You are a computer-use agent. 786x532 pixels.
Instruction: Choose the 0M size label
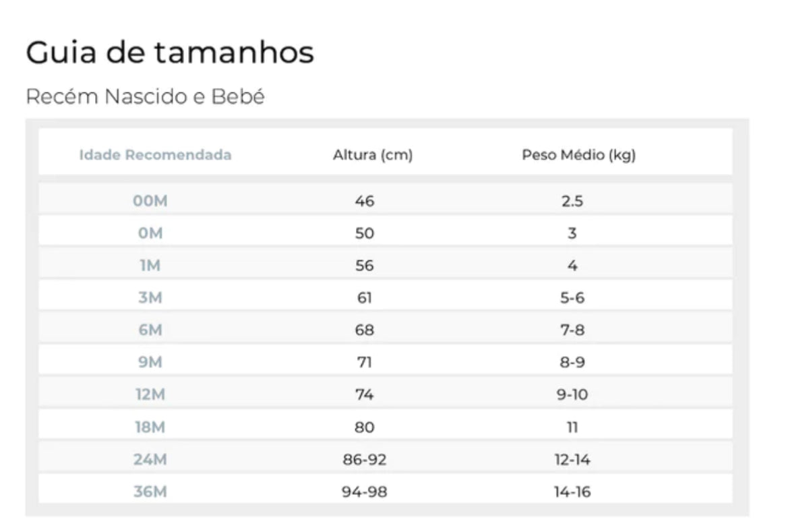[150, 233]
